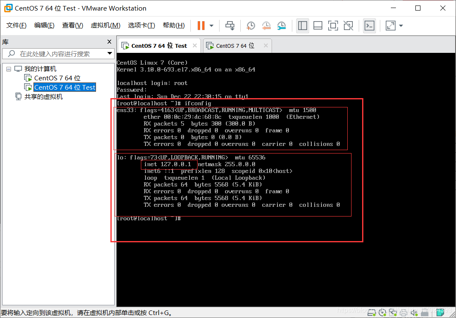Enter full screen mode

coord(333,25)
